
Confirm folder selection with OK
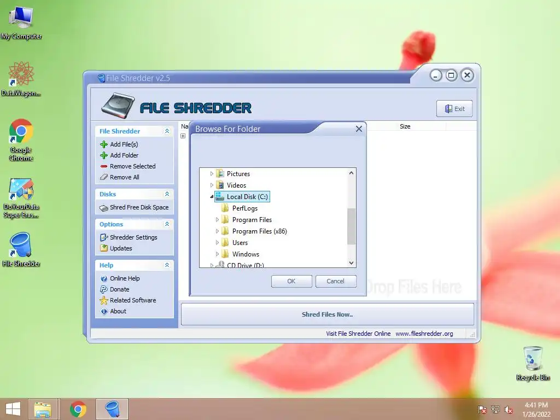[x=291, y=282]
